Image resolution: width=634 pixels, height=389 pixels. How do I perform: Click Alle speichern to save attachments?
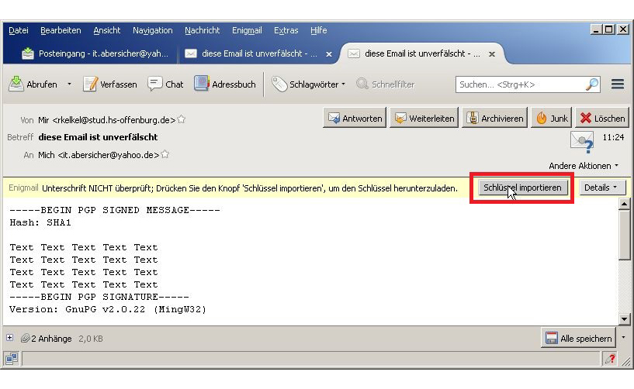coord(578,339)
